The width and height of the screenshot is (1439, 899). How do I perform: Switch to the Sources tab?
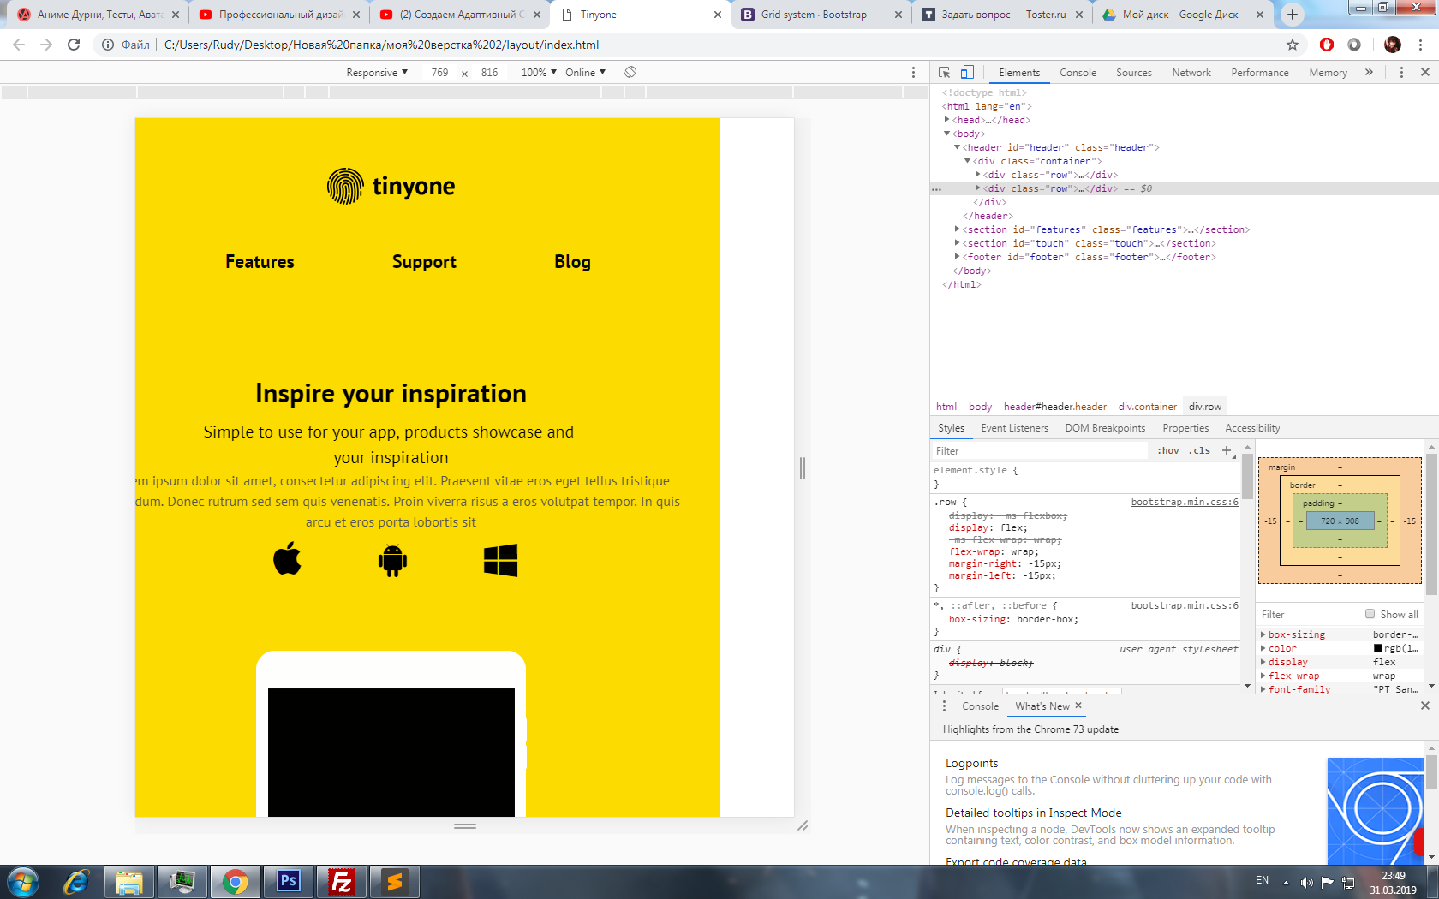tap(1133, 73)
